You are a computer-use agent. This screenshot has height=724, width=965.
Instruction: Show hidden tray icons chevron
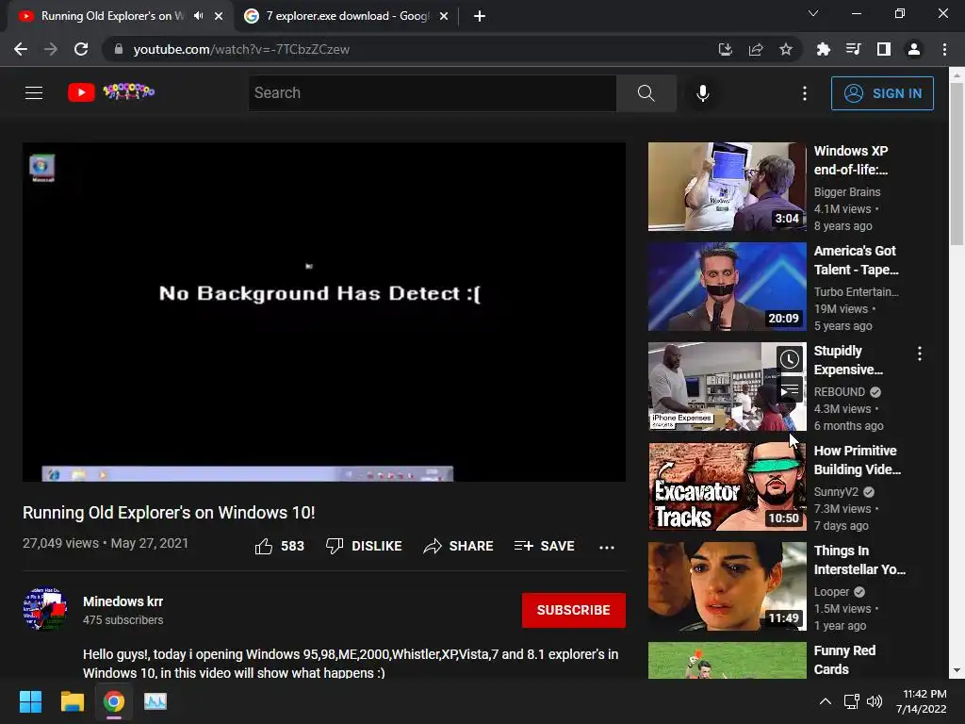tap(826, 701)
